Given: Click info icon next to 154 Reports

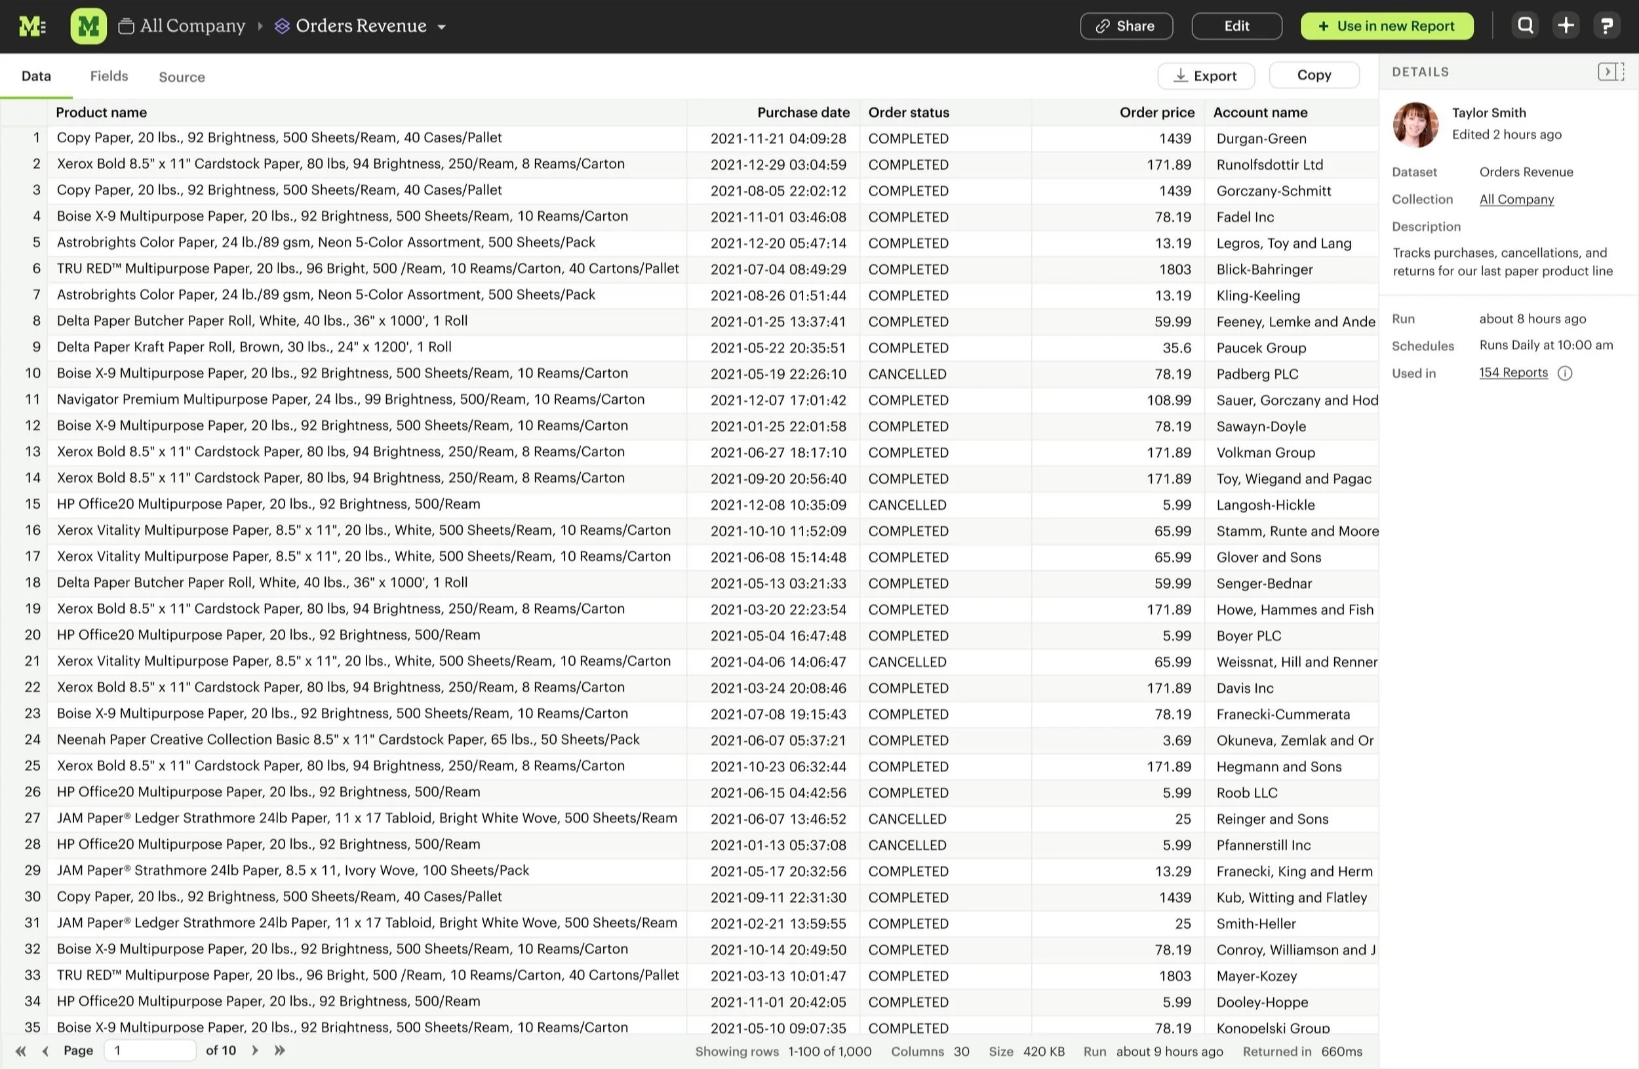Looking at the screenshot, I should point(1565,373).
